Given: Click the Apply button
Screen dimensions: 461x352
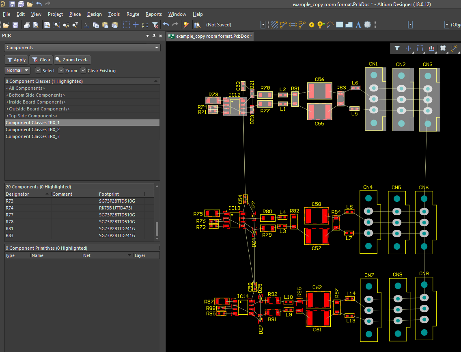Looking at the screenshot, I should point(16,60).
